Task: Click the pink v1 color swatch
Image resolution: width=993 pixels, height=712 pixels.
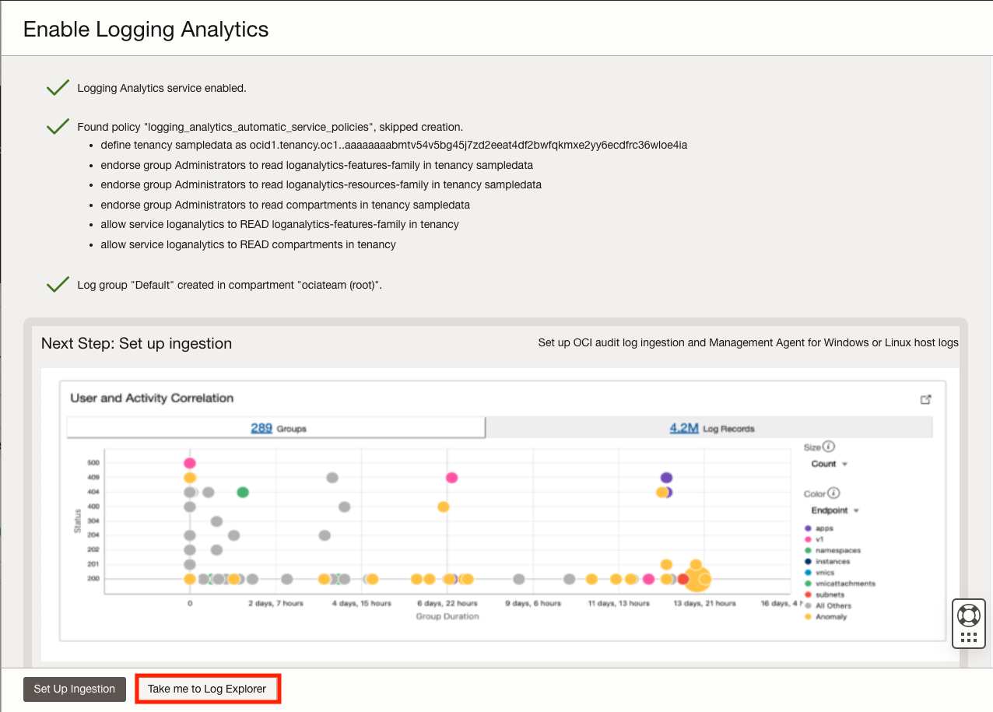Action: 807,538
